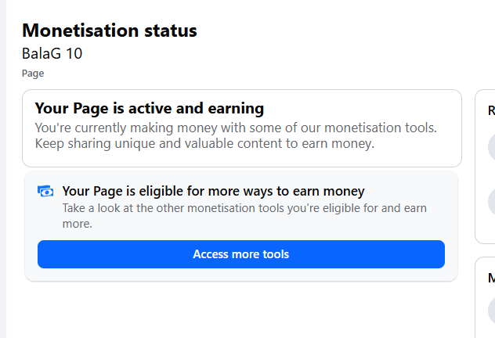495x338 pixels.
Task: Open the "BalaG 10" page name
Action: (x=52, y=54)
